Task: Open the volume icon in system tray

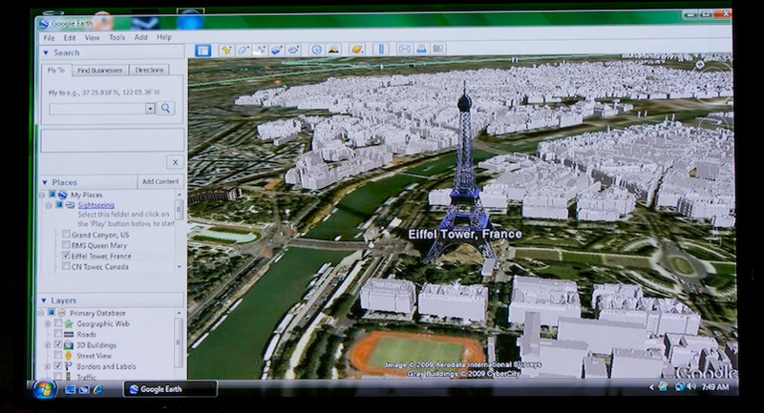Action: [x=690, y=386]
